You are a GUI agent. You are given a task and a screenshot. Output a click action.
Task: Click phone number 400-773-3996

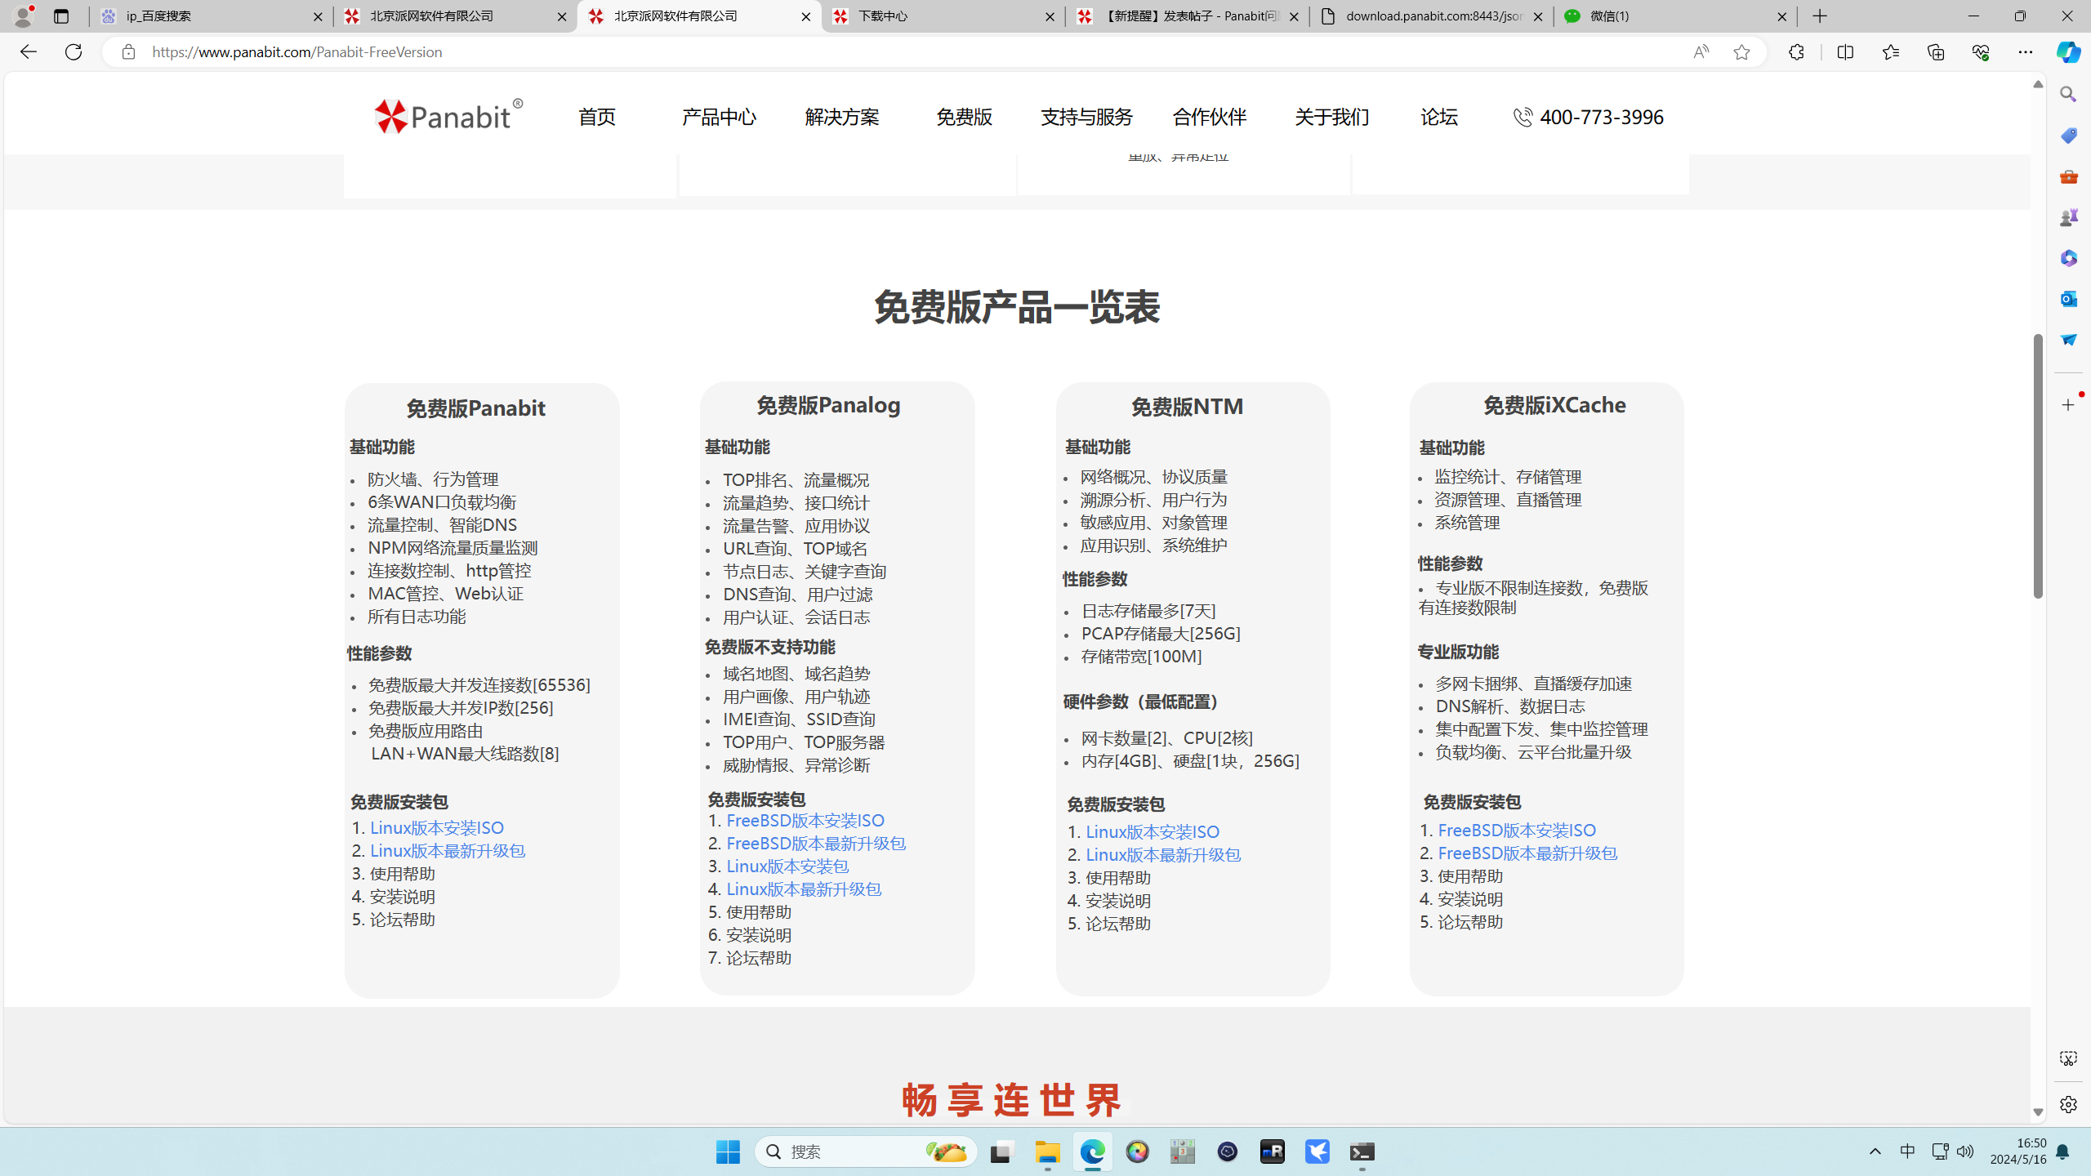(x=1601, y=117)
